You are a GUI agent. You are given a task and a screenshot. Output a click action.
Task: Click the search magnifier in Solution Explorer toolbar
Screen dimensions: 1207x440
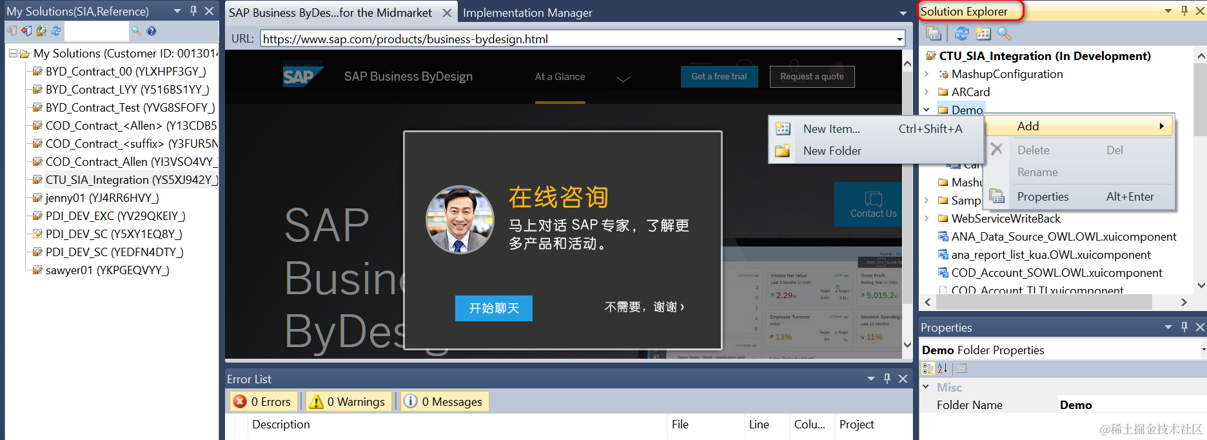tap(1004, 34)
